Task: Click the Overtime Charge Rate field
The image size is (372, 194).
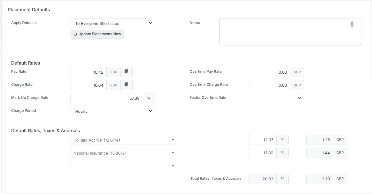Action: (270, 85)
